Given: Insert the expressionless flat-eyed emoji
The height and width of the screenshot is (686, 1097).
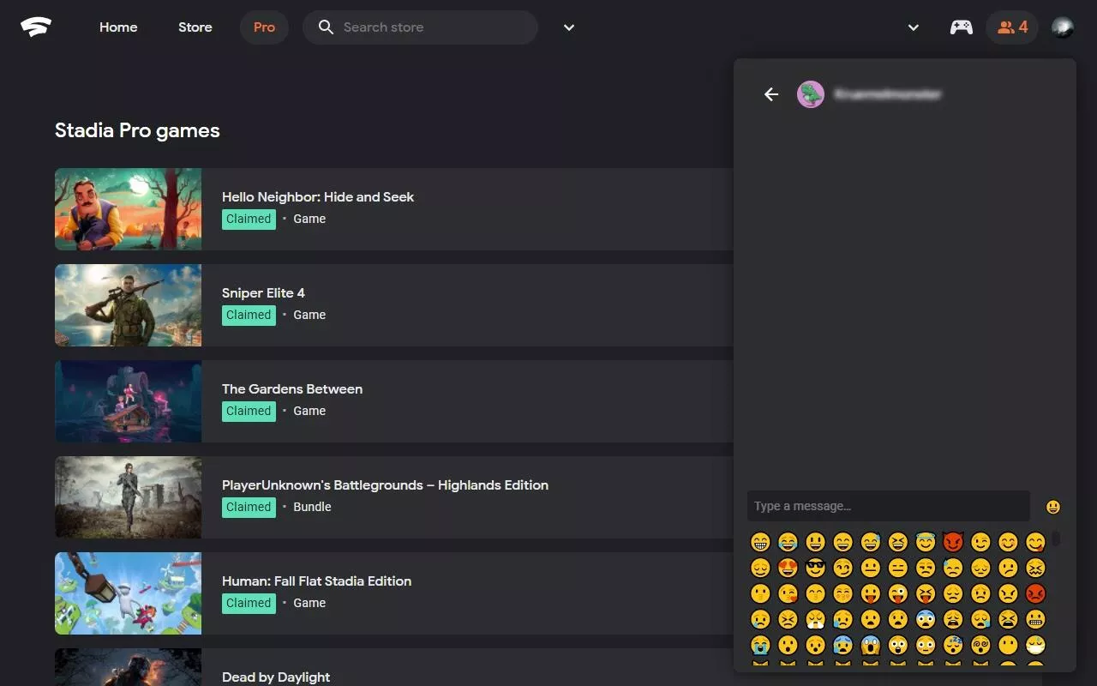Looking at the screenshot, I should click(898, 568).
